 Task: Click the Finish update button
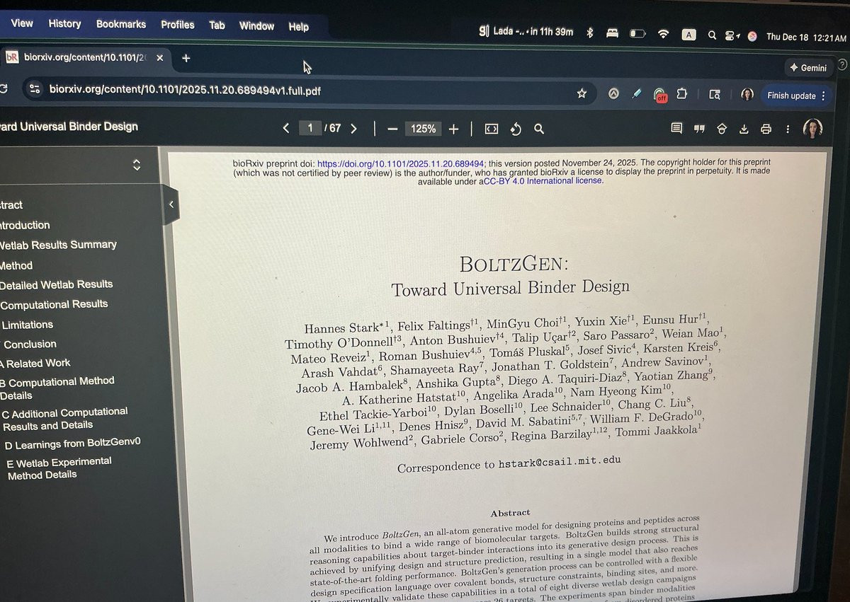(x=795, y=95)
